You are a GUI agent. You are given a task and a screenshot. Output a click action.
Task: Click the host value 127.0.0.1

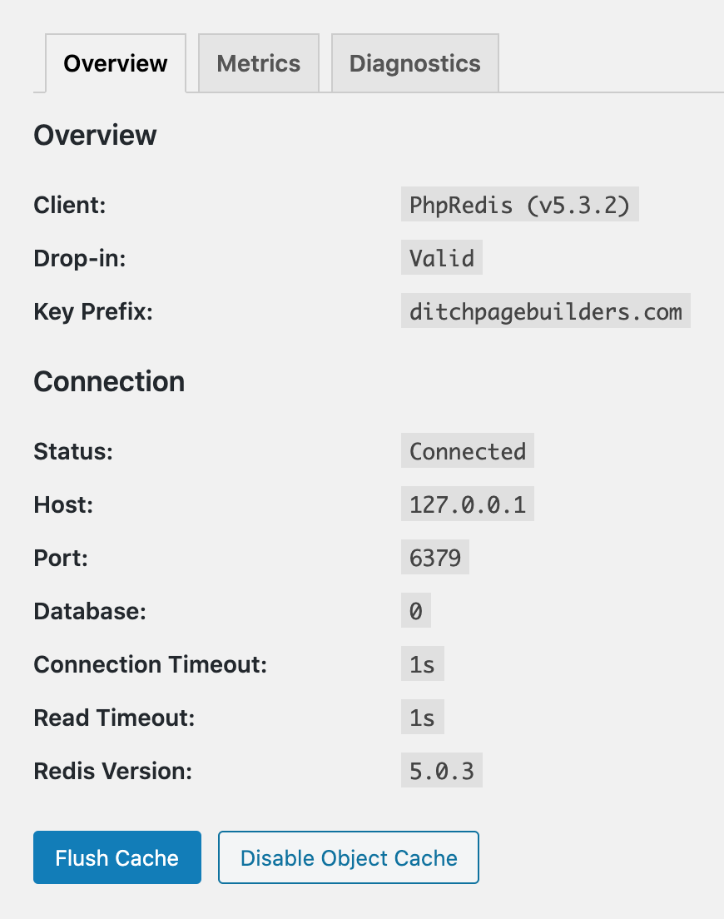[468, 504]
